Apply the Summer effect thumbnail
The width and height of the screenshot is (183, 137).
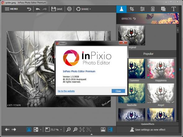137,68
